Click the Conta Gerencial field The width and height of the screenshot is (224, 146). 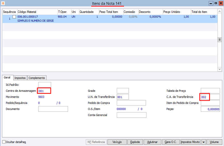click(132, 115)
